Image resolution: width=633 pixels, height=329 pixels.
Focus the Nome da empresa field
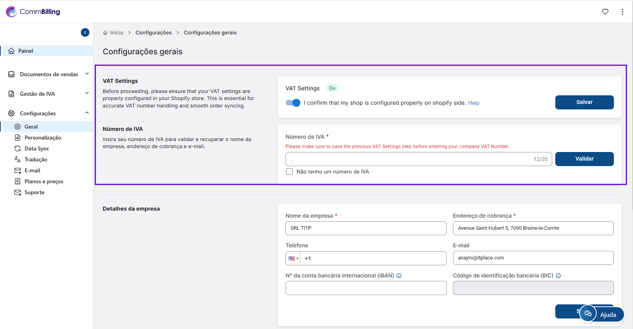(366, 228)
